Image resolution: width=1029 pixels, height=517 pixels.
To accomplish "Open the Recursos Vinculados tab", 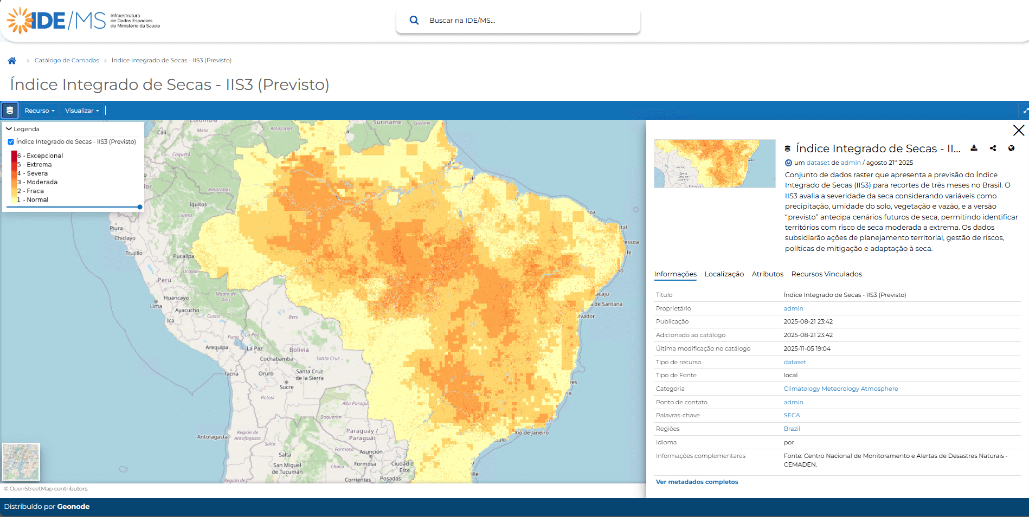I will [x=826, y=274].
